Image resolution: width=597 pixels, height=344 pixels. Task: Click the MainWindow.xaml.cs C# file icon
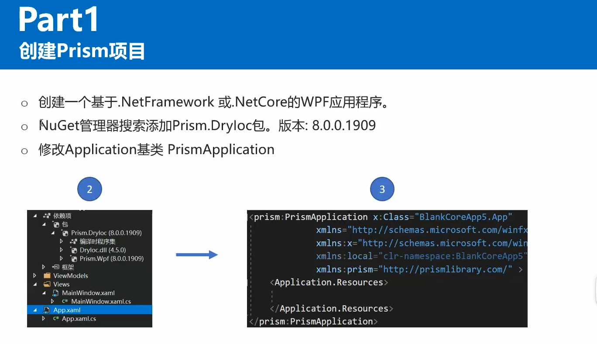click(x=65, y=301)
